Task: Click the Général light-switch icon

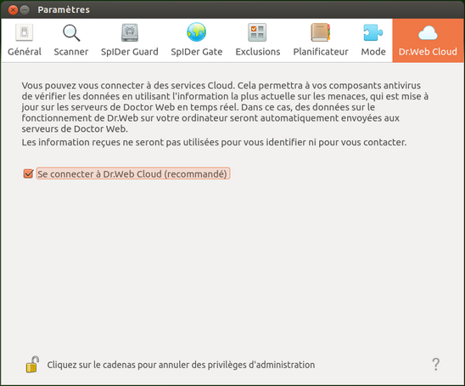Action: 25,32
